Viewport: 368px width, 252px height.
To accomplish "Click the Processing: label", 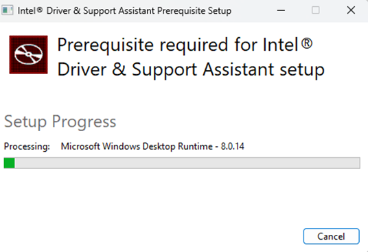I will (x=27, y=146).
